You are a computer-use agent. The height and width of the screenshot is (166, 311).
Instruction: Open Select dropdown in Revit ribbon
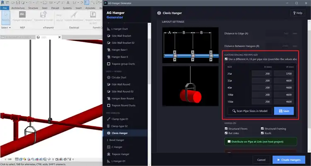pos(6,28)
